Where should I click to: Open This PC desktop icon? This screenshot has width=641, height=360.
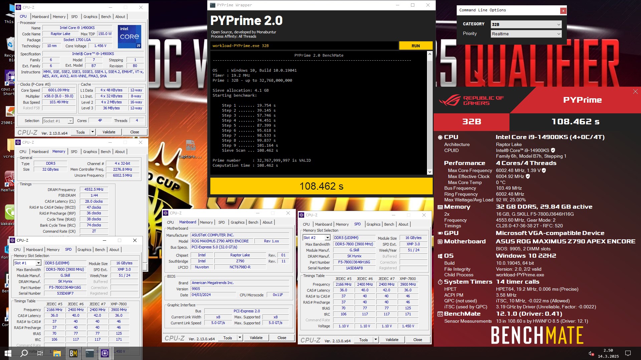click(x=10, y=13)
